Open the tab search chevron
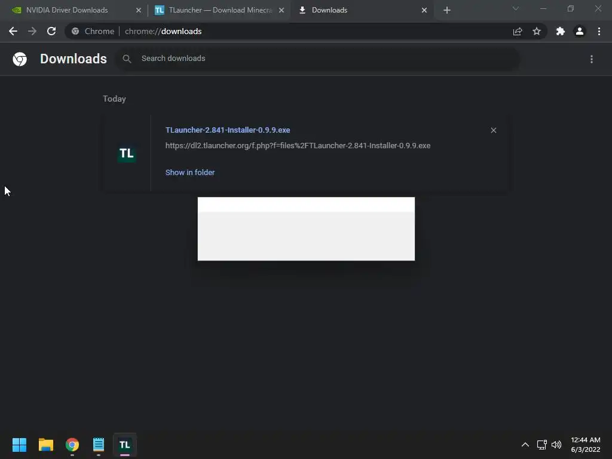Image resolution: width=612 pixels, height=459 pixels. [x=516, y=8]
